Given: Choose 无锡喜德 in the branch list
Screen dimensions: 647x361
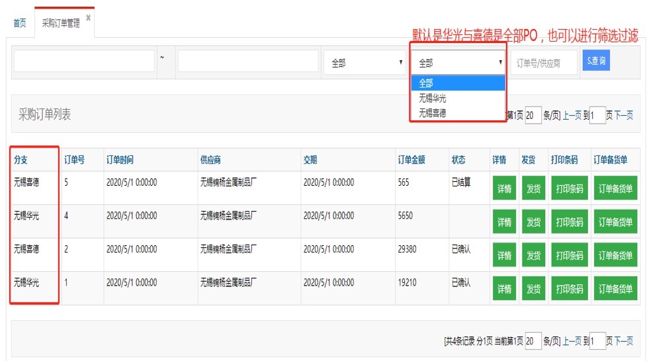Looking at the screenshot, I should (458, 112).
